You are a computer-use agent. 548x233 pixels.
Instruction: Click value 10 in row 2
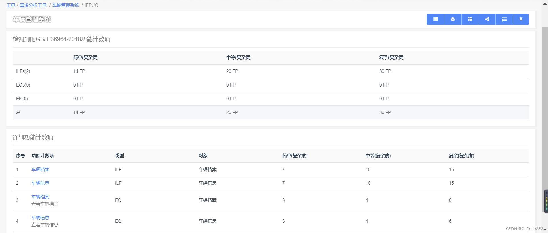(x=368, y=183)
